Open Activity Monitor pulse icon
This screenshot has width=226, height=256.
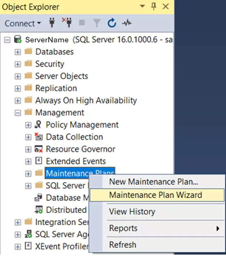click(127, 23)
